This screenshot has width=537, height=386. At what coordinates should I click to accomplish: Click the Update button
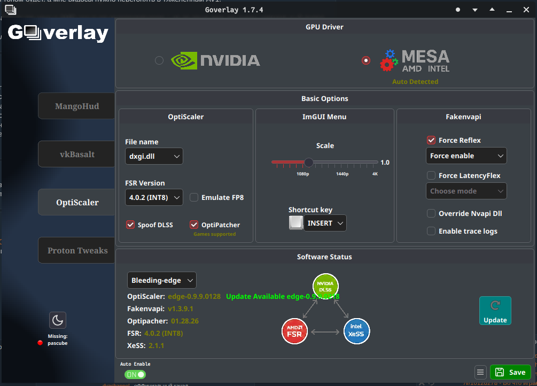[495, 311]
